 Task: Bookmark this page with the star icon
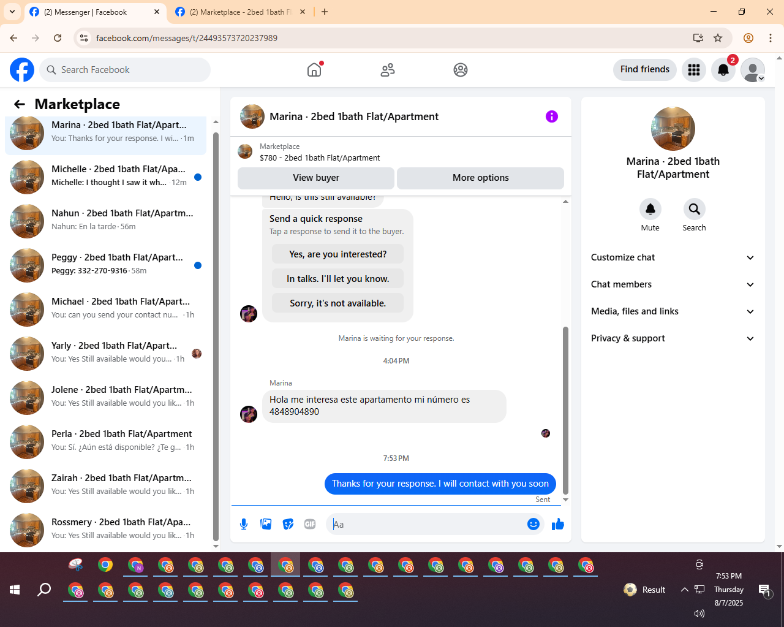[x=718, y=38]
